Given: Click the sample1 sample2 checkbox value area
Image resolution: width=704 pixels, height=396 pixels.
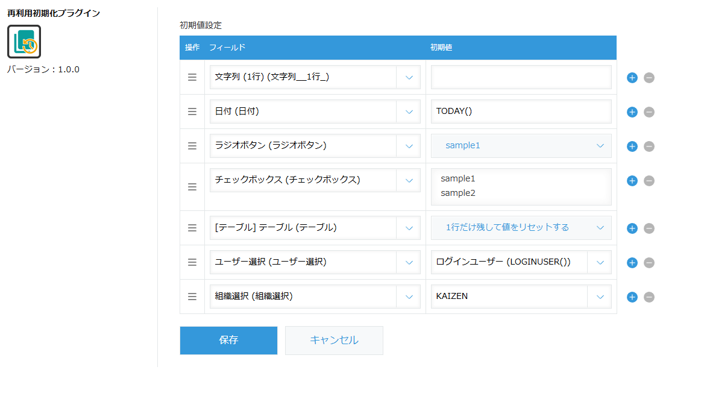Looking at the screenshot, I should (x=520, y=187).
